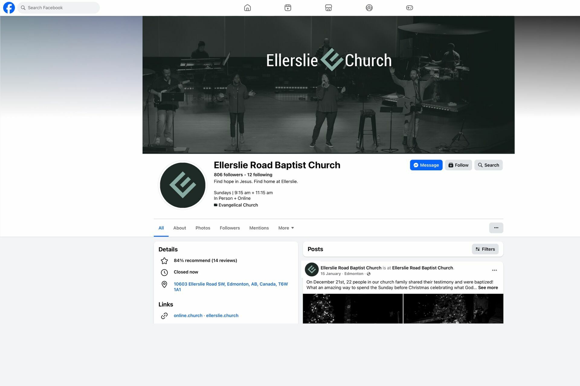Click the 15 January post timestamp
This screenshot has width=580, height=386.
[330, 274]
